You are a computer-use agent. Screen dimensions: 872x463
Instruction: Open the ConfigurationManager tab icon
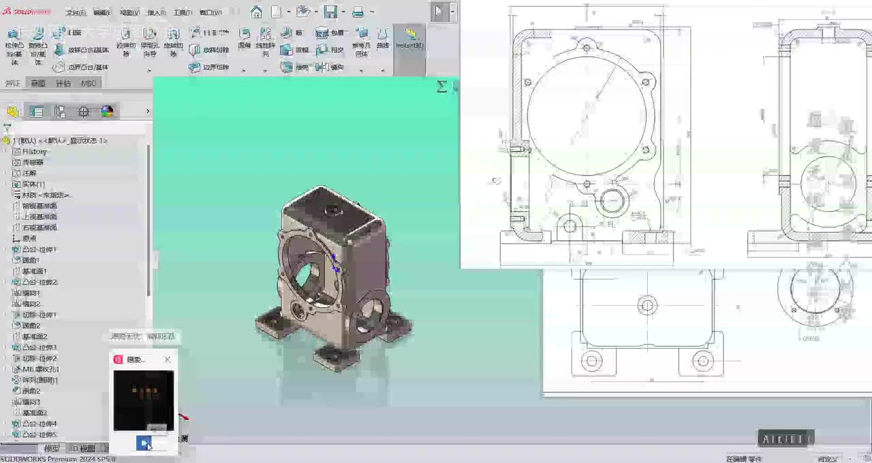[60, 112]
